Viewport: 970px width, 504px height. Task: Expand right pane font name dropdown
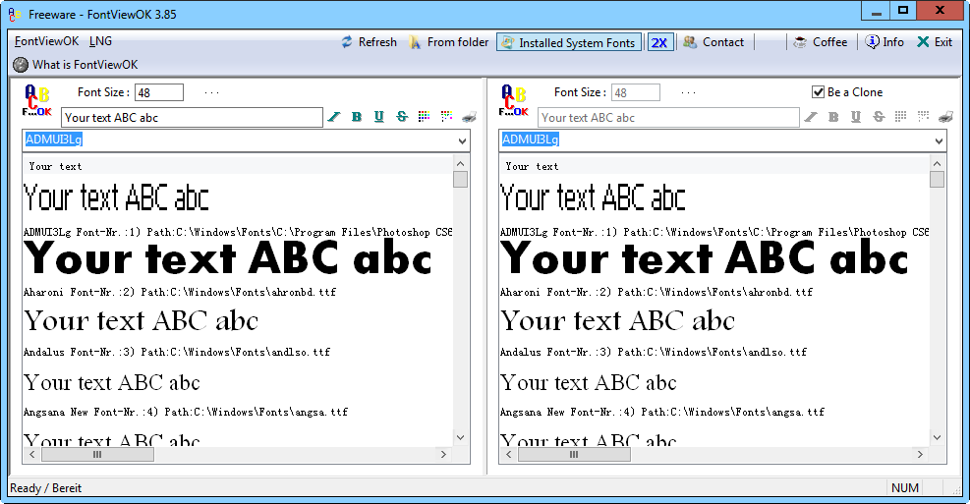pyautogui.click(x=940, y=141)
